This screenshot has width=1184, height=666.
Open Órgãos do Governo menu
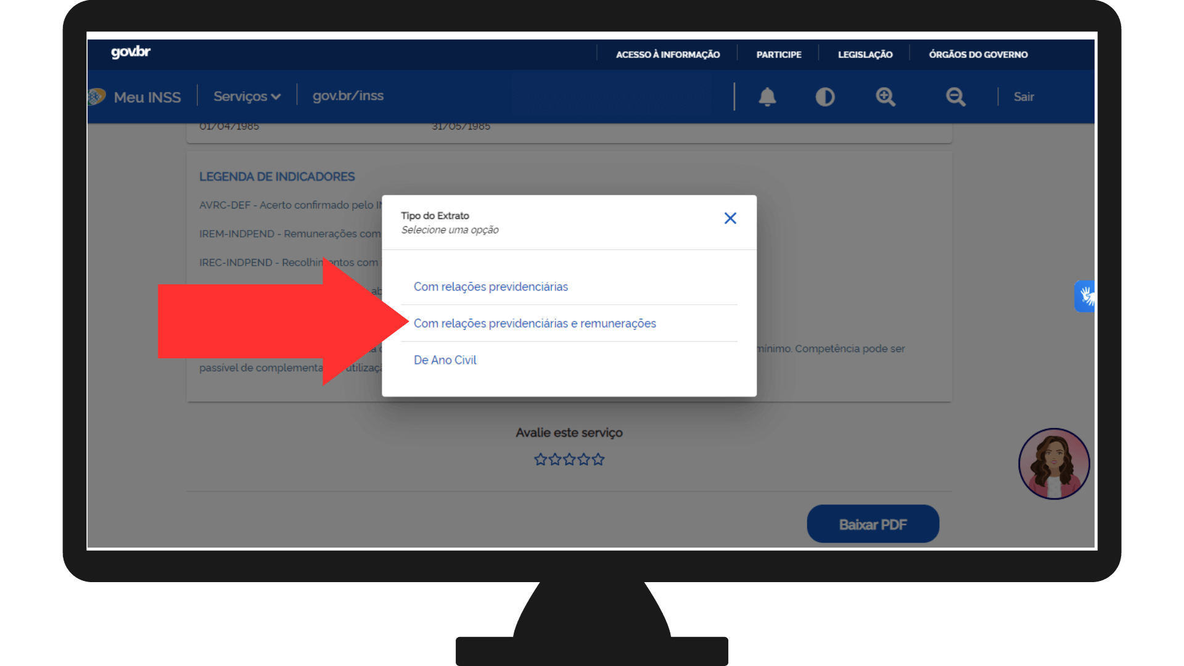coord(978,54)
